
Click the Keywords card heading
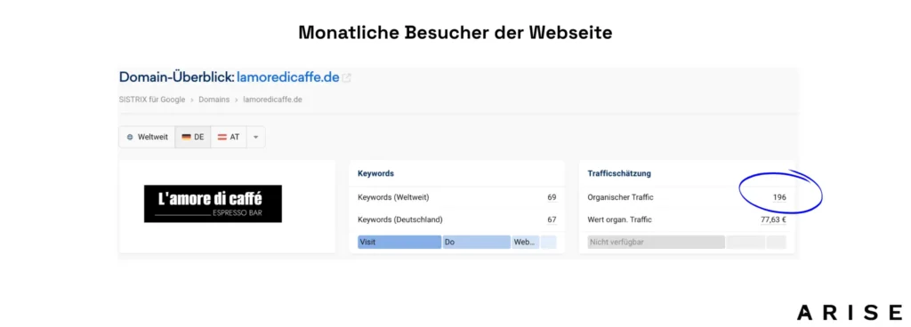375,173
